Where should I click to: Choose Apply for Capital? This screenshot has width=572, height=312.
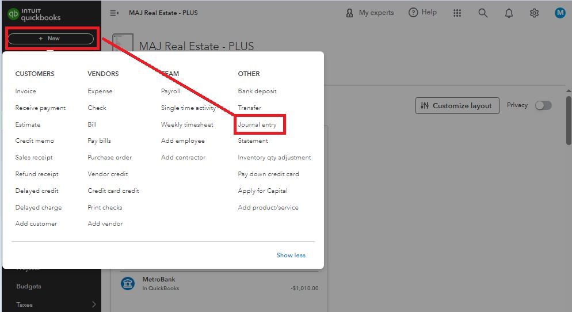click(x=262, y=191)
